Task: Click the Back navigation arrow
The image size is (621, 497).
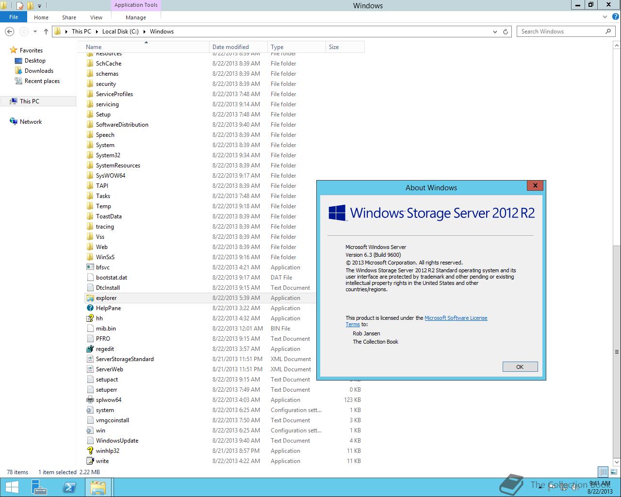Action: coord(9,32)
